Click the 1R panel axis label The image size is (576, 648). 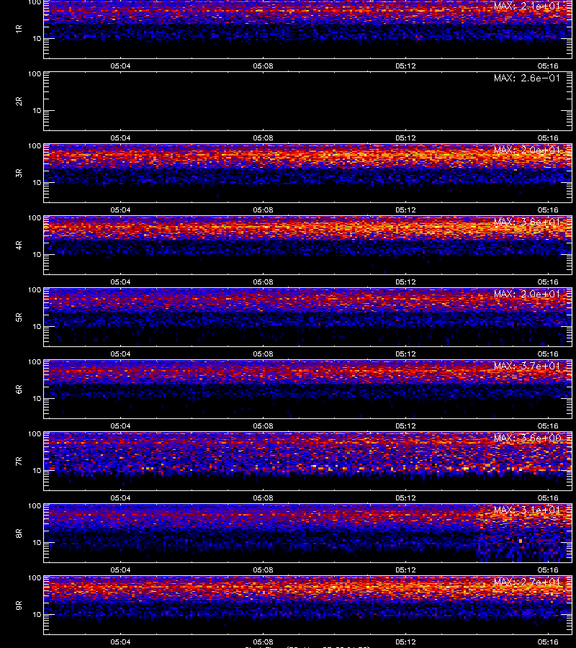19,29
